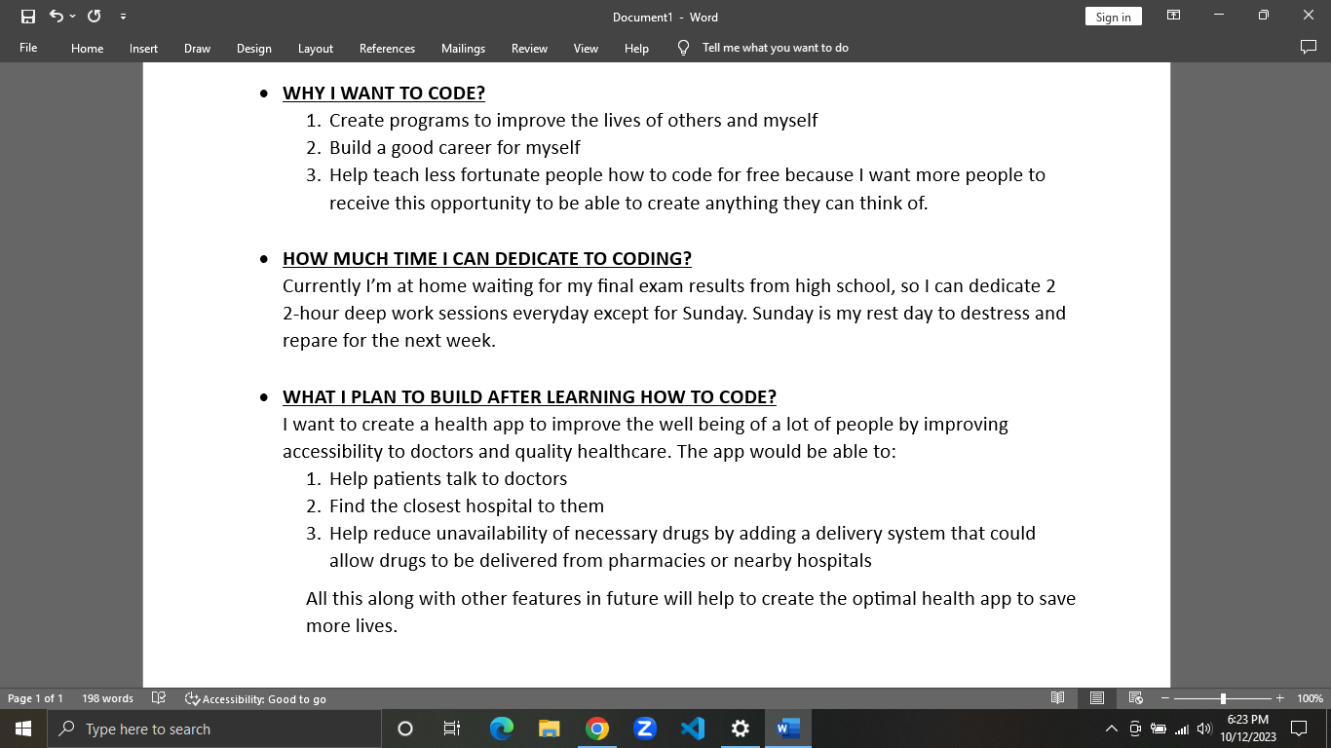Image resolution: width=1331 pixels, height=748 pixels.
Task: Open the Review tab
Action: [x=529, y=48]
